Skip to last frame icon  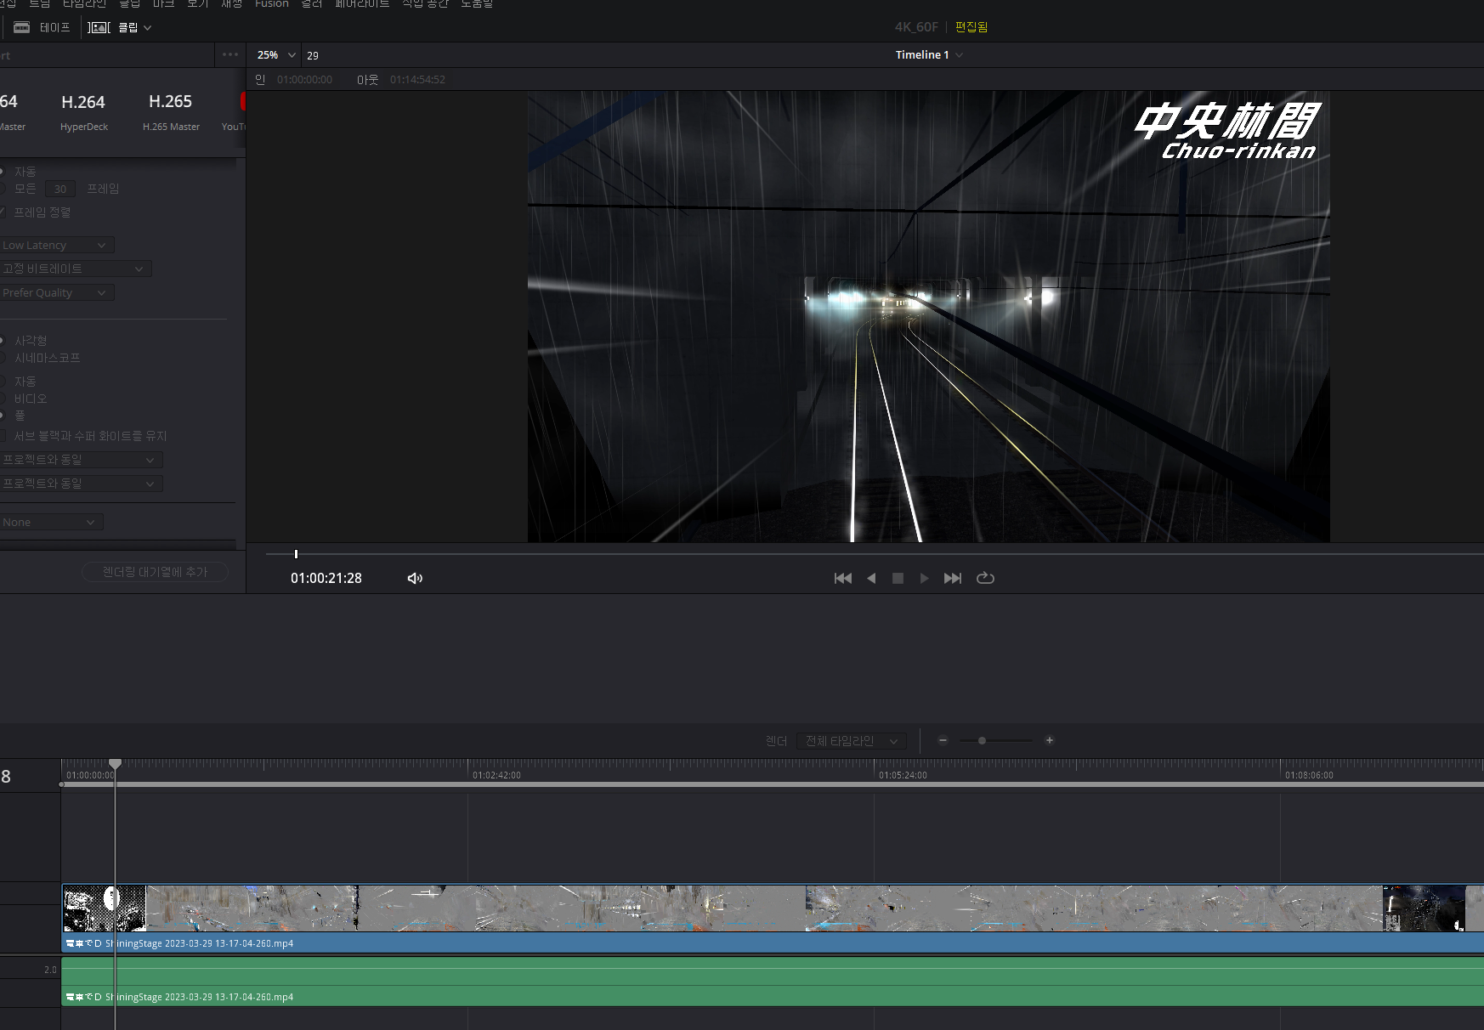[953, 578]
